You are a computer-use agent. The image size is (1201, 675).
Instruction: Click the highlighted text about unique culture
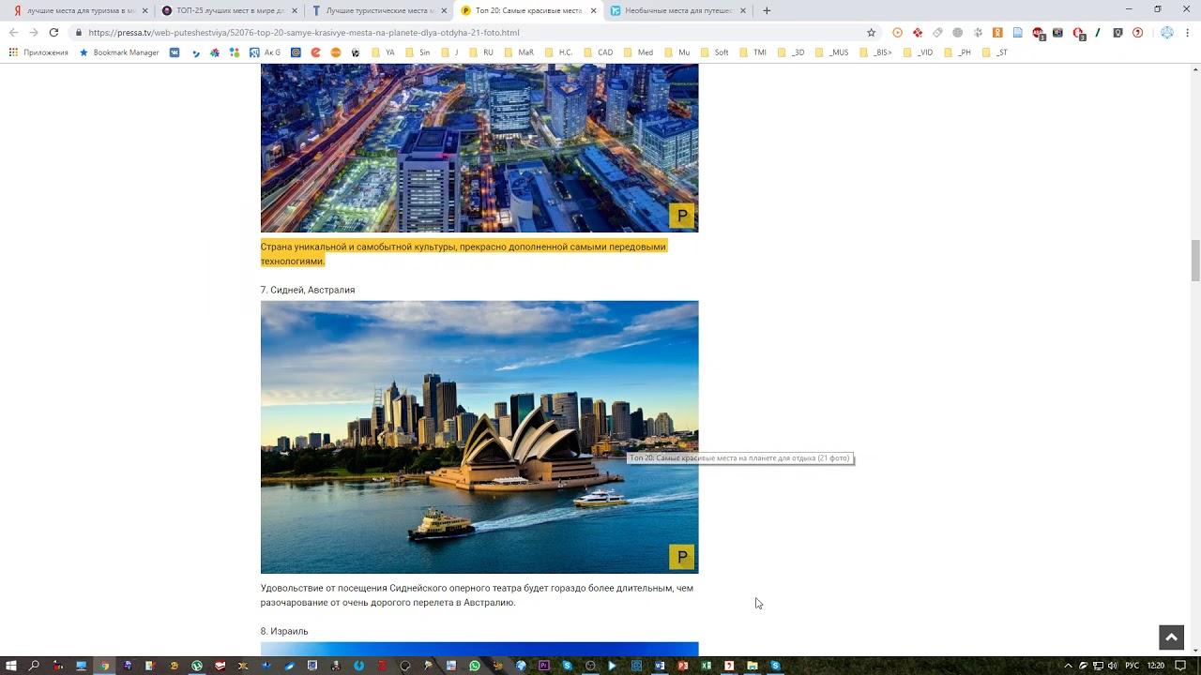pyautogui.click(x=464, y=254)
